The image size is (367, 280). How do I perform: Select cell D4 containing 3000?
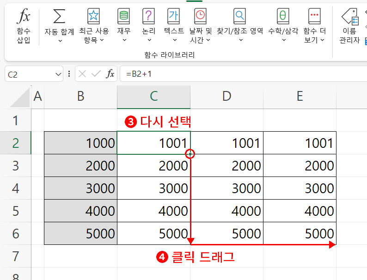(x=226, y=189)
